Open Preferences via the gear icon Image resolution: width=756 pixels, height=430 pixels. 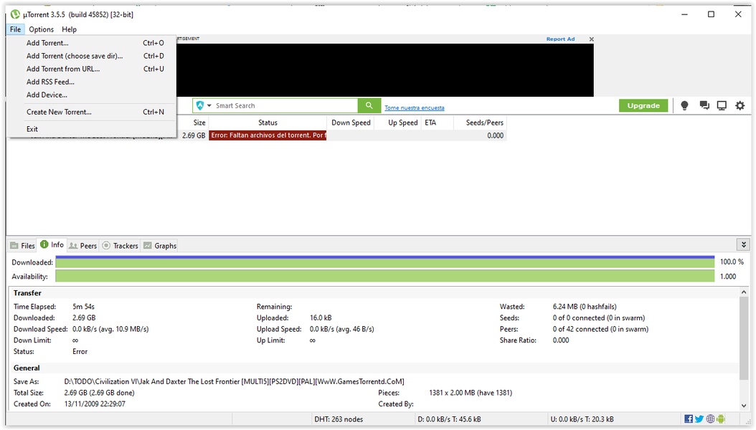740,105
